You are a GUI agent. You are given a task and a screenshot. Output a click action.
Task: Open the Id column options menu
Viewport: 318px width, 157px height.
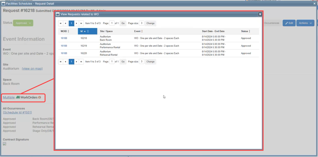[x=88, y=31]
